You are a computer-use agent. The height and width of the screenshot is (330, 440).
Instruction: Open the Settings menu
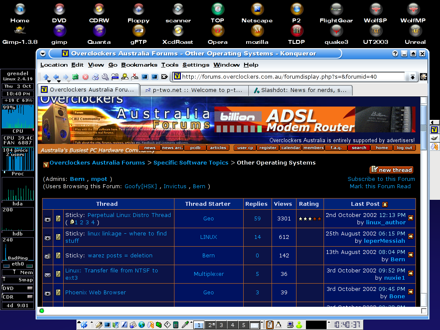pos(196,65)
